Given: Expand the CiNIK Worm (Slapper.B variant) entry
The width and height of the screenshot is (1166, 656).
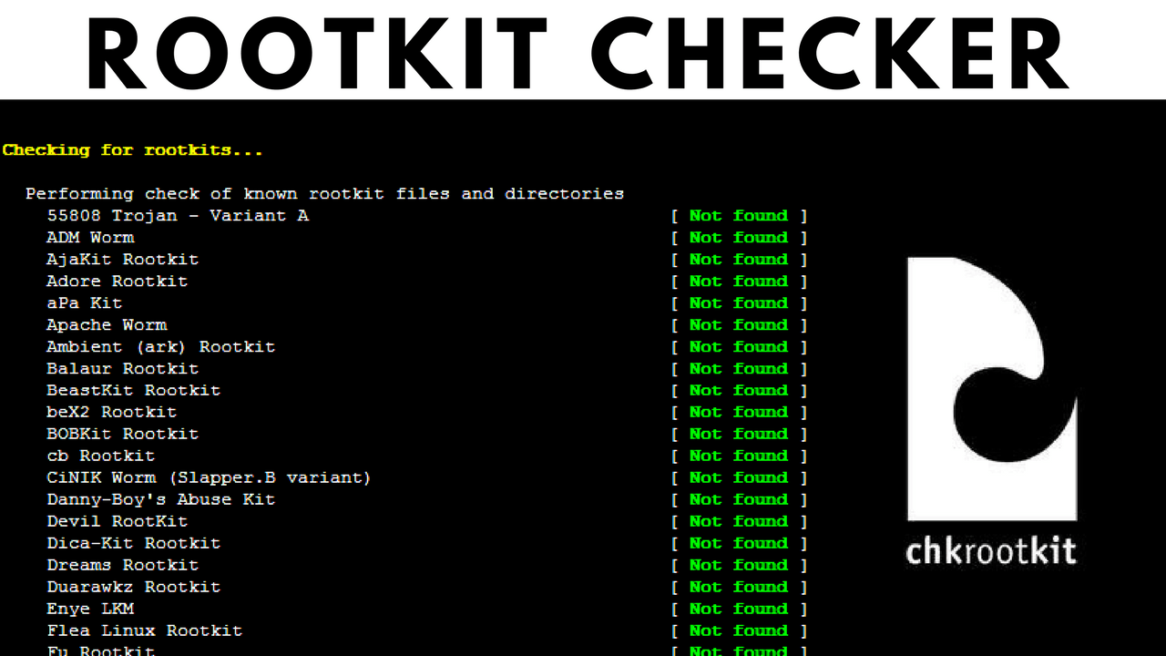Looking at the screenshot, I should tap(209, 477).
